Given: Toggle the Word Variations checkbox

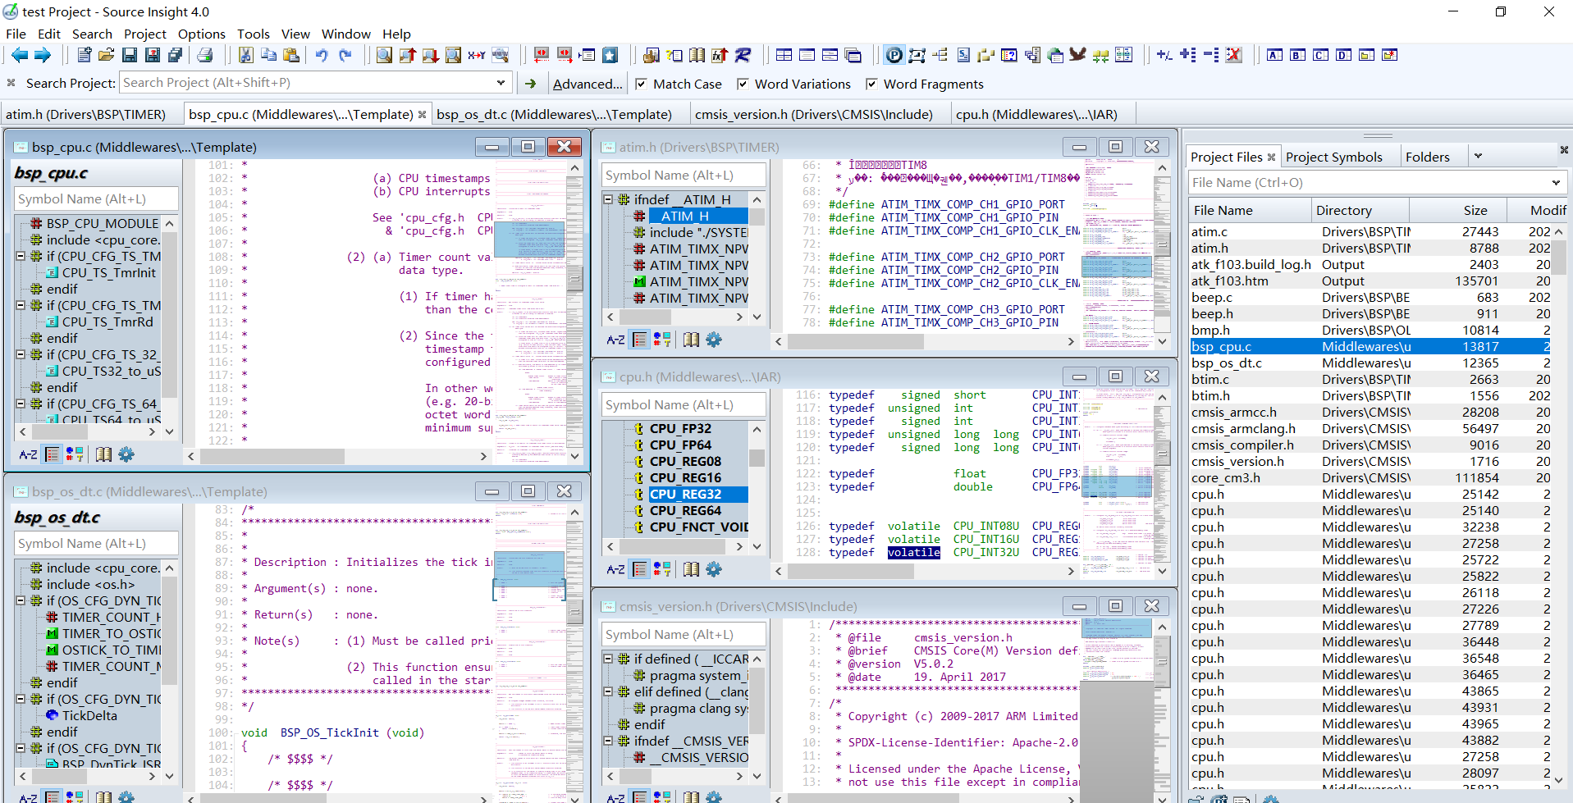Looking at the screenshot, I should tap(743, 84).
